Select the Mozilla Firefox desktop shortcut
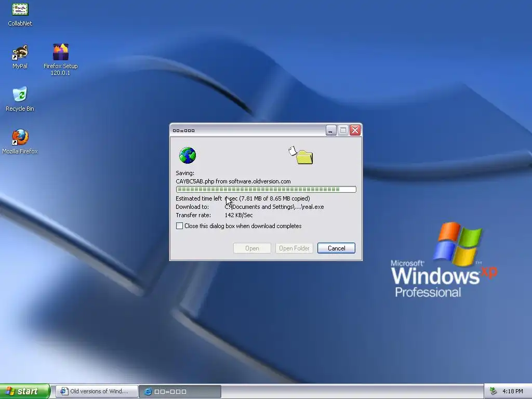This screenshot has height=399, width=532. pos(20,141)
